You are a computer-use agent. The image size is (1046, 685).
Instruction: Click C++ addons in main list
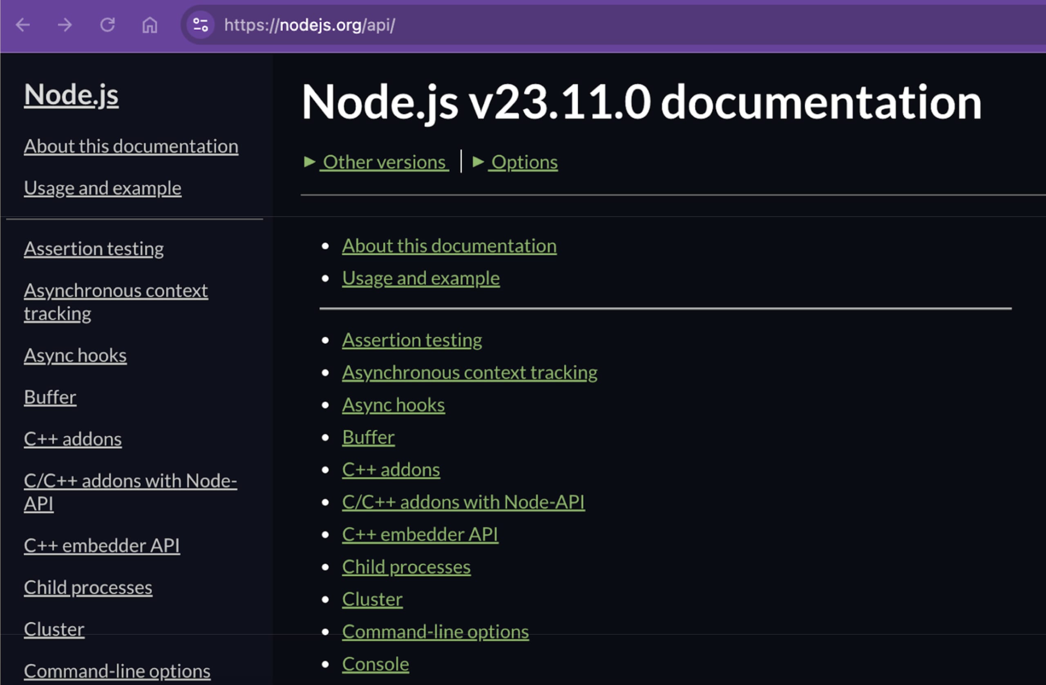point(391,470)
